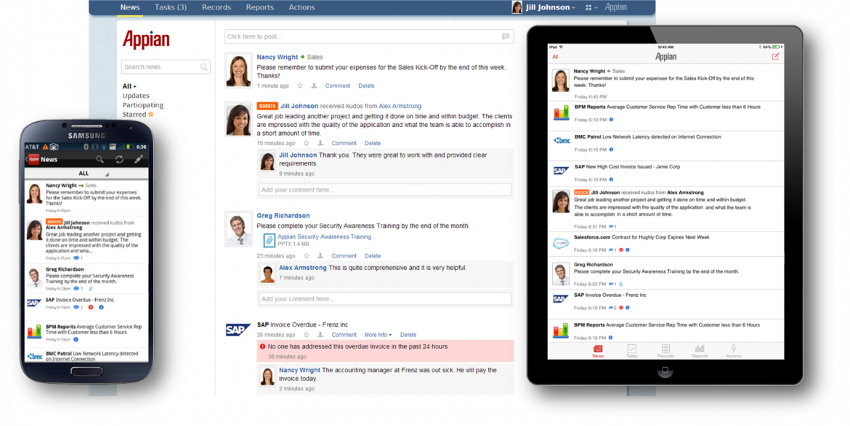Tap the pencil compose icon on the phone

(x=139, y=160)
